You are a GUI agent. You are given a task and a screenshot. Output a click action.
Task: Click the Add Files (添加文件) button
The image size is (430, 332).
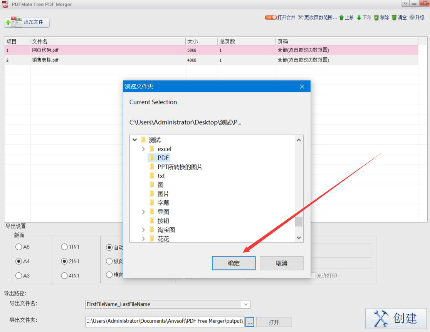(x=27, y=22)
